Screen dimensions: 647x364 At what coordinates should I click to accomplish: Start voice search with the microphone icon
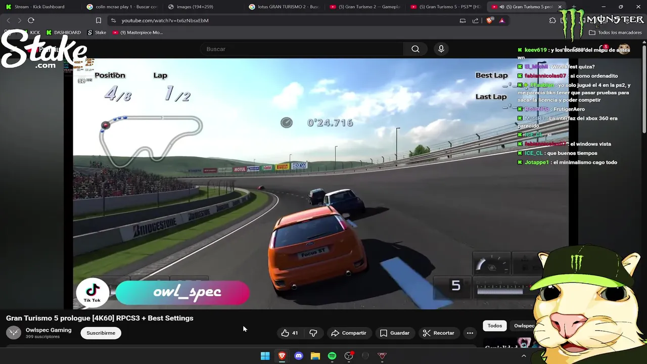click(x=441, y=49)
